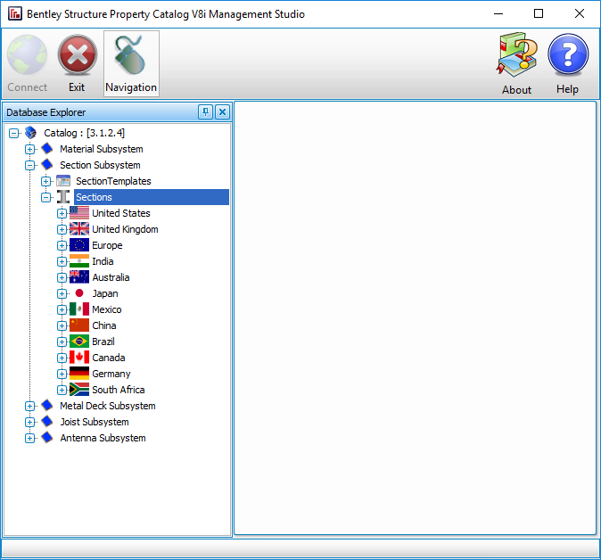Expand the United States node
This screenshot has width=601, height=560.
pos(62,213)
